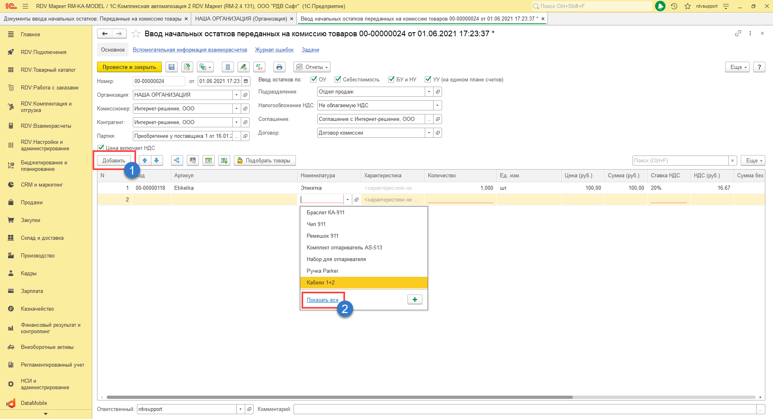
Task: Open the Налогообложение НДС dropdown
Action: (x=437, y=106)
